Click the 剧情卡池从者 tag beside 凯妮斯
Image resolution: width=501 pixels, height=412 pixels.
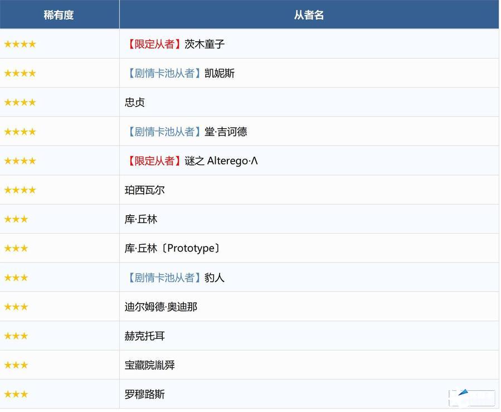click(162, 73)
